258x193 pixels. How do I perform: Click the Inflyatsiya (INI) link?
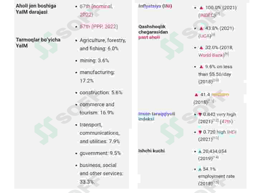click(155, 6)
